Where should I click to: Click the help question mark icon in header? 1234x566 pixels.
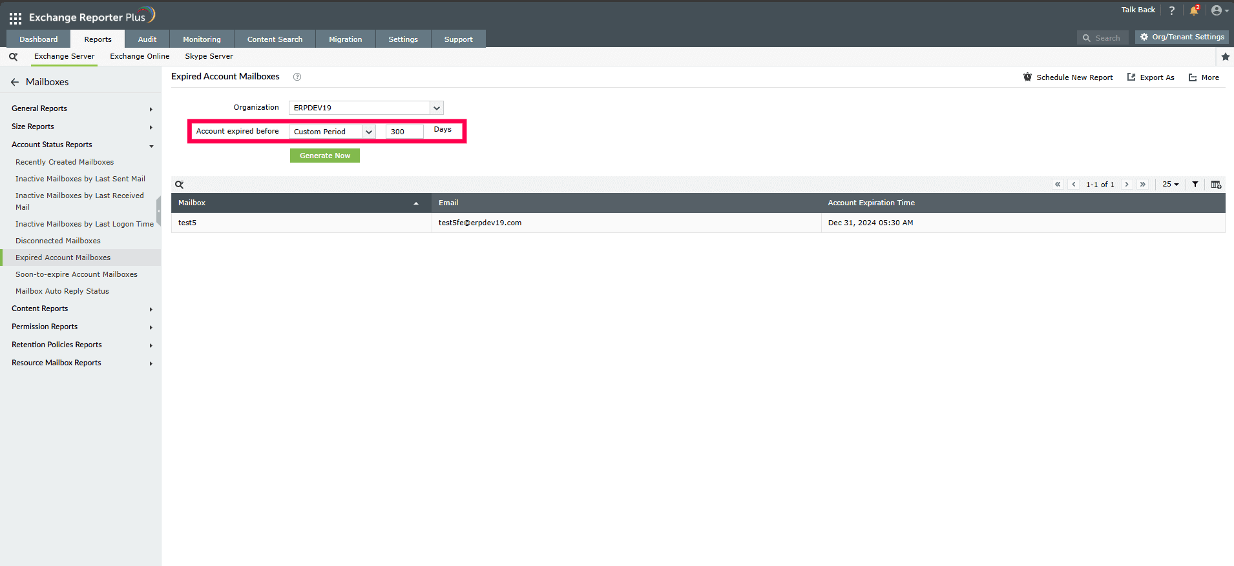pyautogui.click(x=1171, y=10)
